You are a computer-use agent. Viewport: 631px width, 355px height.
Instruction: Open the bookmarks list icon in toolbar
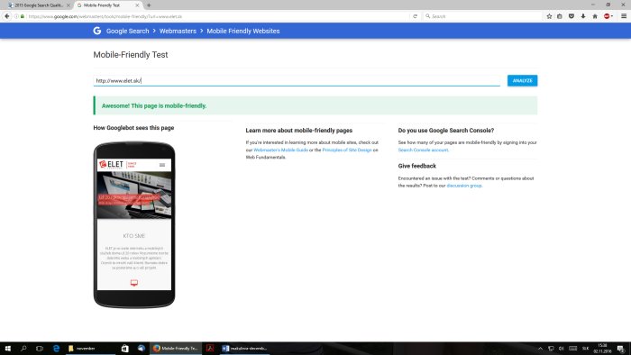click(x=560, y=16)
